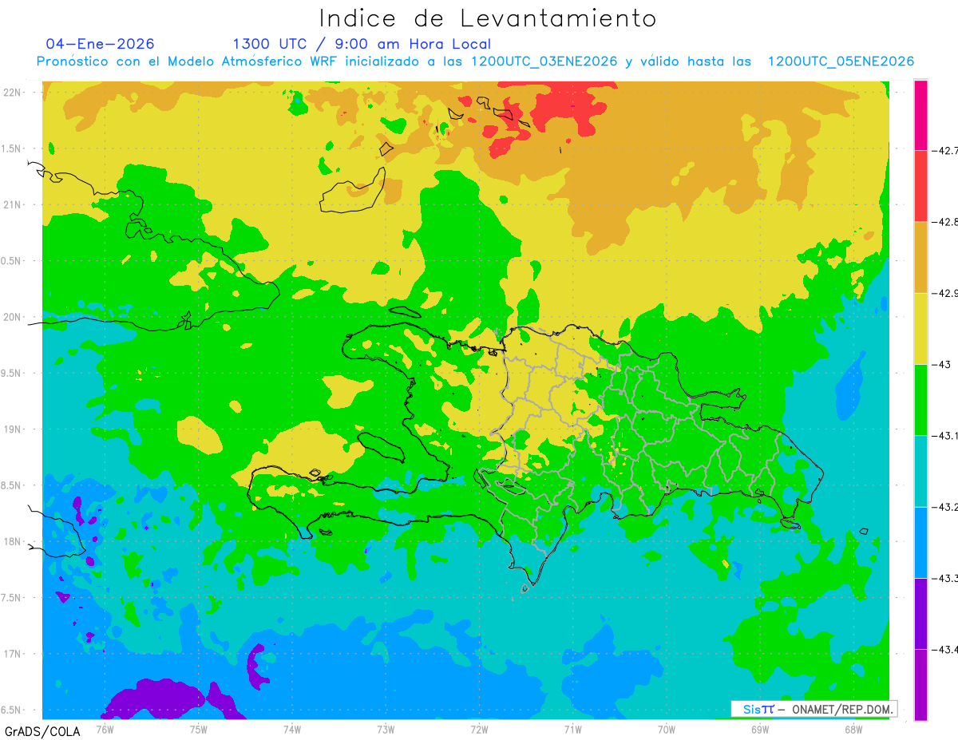Click the '-43.4' legend value
This screenshot has width=958, height=740.
944,650
